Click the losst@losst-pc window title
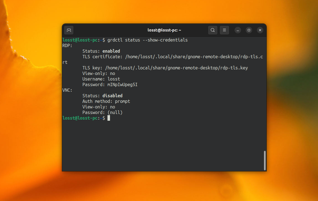The height and width of the screenshot is (201, 318). tap(164, 30)
